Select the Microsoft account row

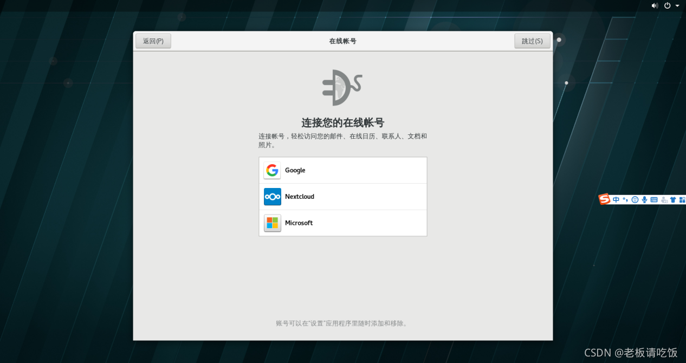pos(343,223)
